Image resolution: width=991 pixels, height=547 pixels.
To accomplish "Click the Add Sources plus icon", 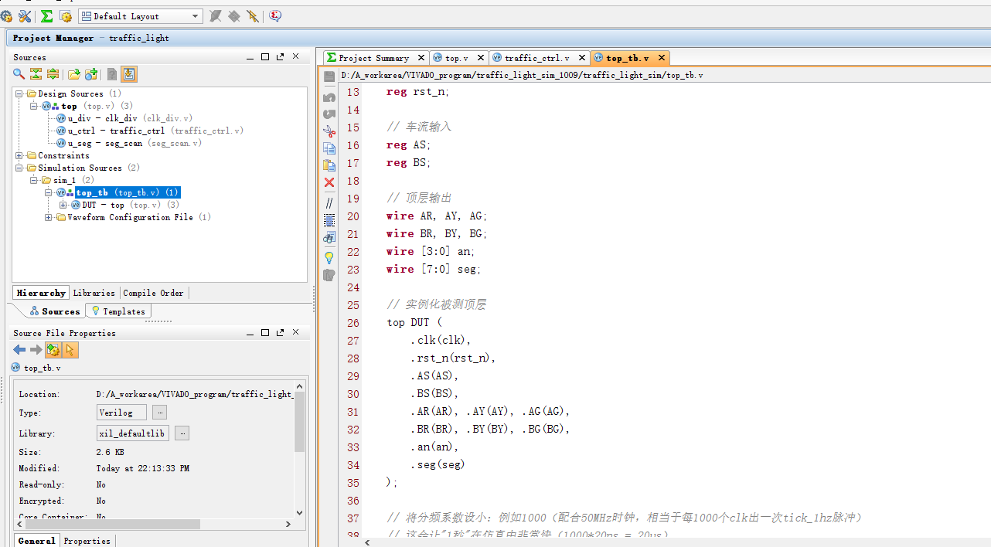I will tap(91, 74).
